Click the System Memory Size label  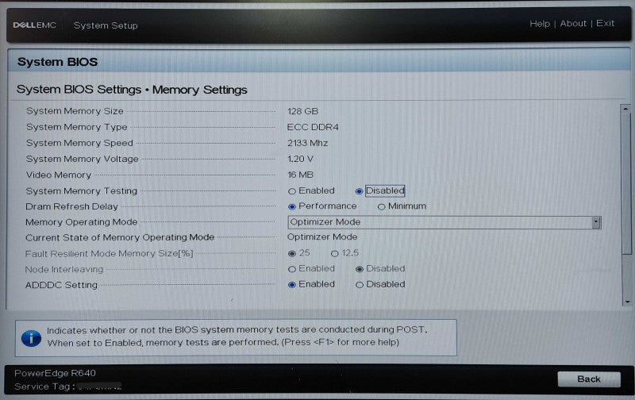(x=75, y=111)
